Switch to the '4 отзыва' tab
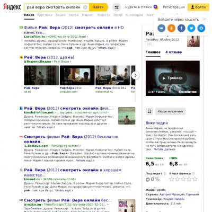Screen dimensions: 212x212 174,52
